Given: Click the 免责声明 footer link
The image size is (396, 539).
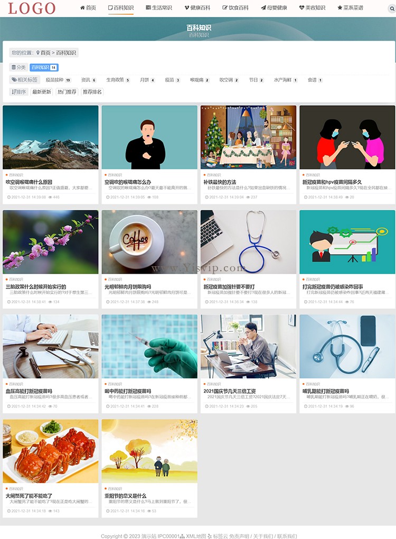Looking at the screenshot, I should click(x=239, y=536).
